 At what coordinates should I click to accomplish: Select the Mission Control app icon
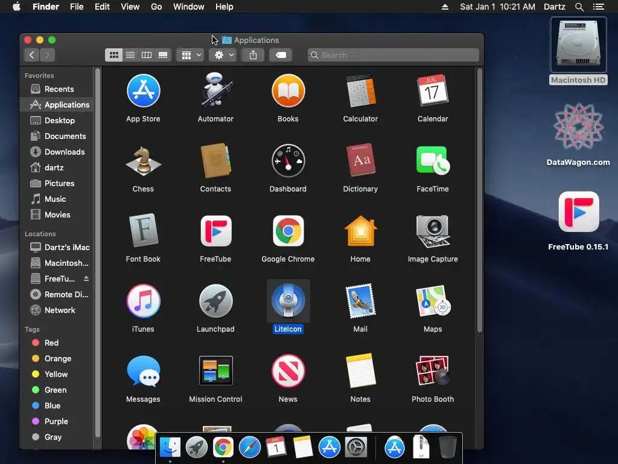[215, 370]
